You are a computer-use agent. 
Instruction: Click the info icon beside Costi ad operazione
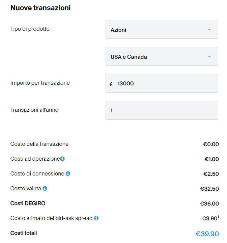click(x=62, y=159)
